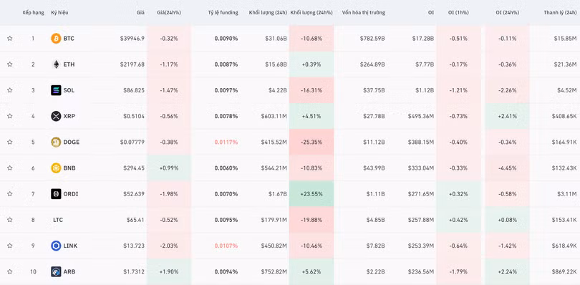Click the ORDI logo icon

pos(56,194)
